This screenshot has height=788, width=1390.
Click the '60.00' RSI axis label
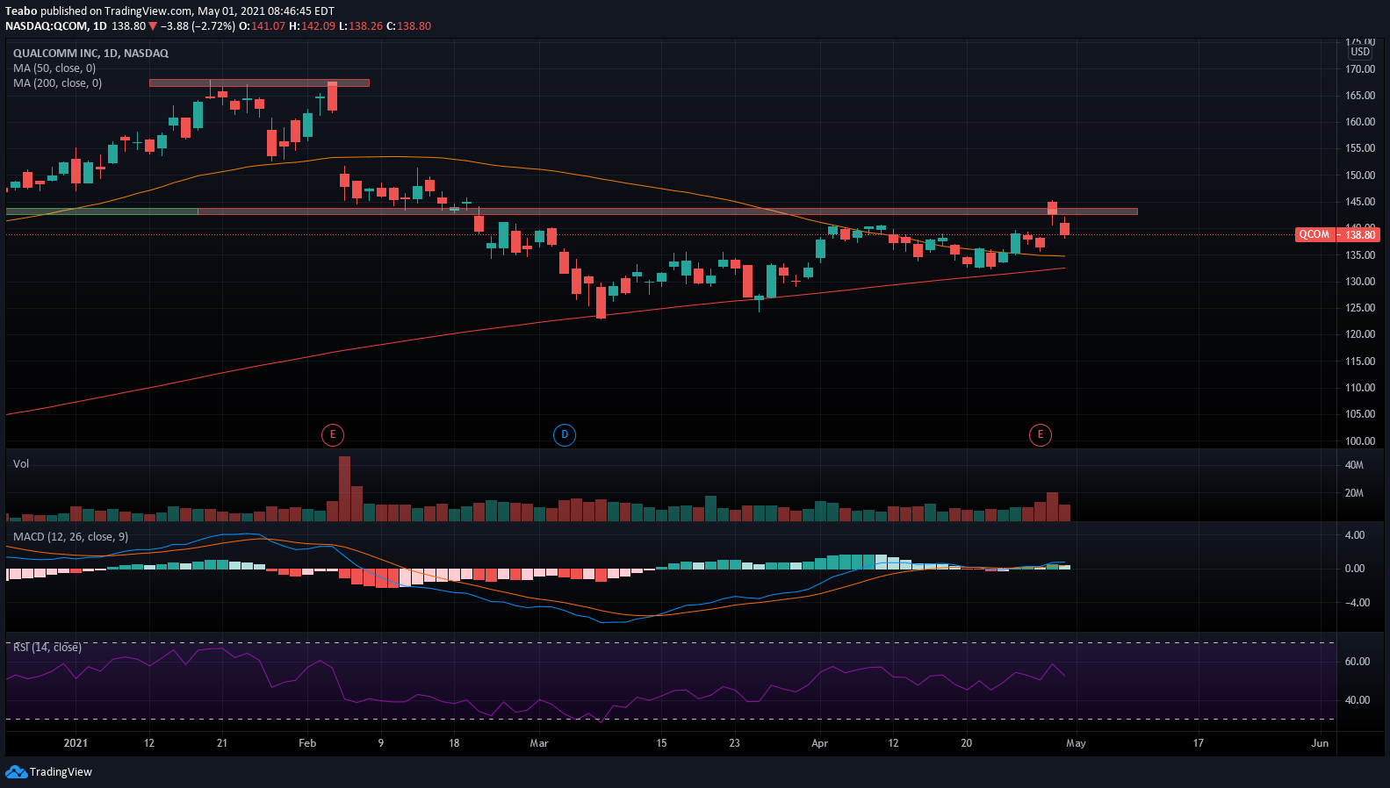(1358, 662)
